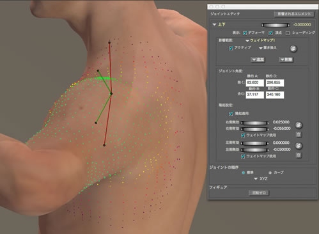Collapse the 上下 parameter section

click(x=214, y=24)
